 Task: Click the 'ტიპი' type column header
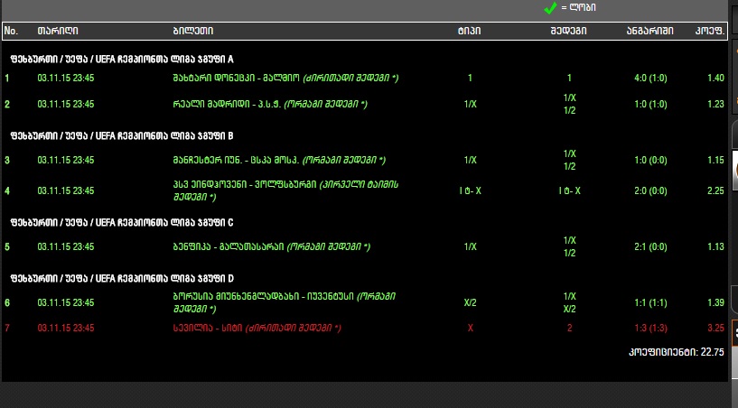469,31
